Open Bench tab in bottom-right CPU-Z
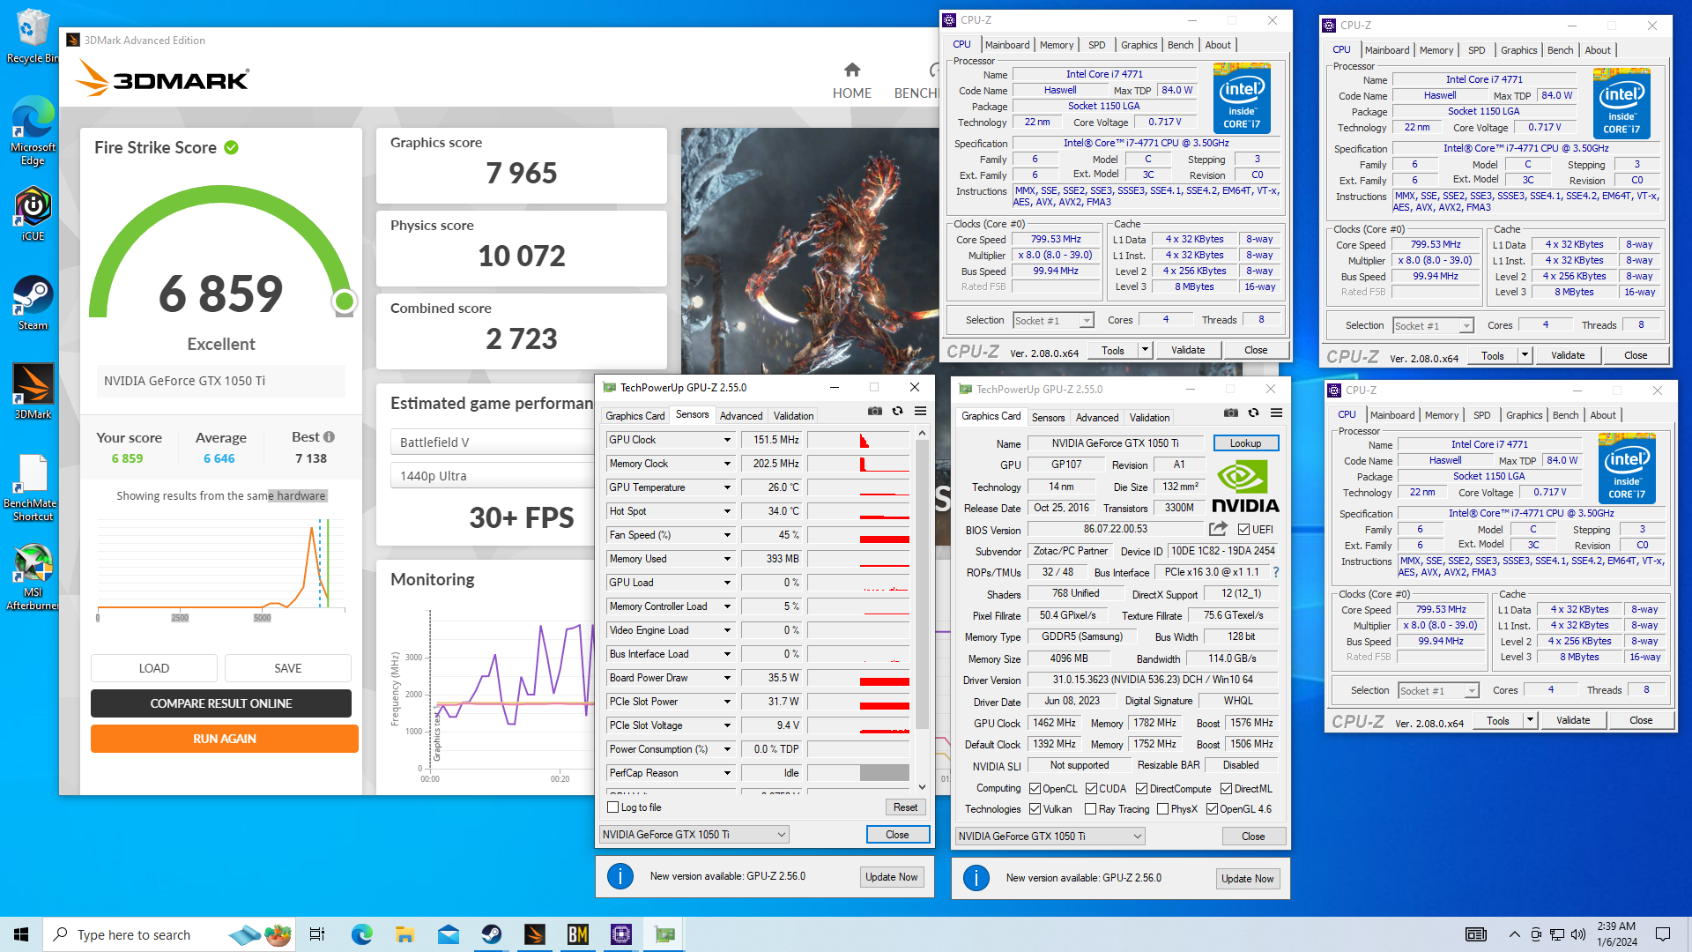The width and height of the screenshot is (1692, 952). [x=1565, y=415]
